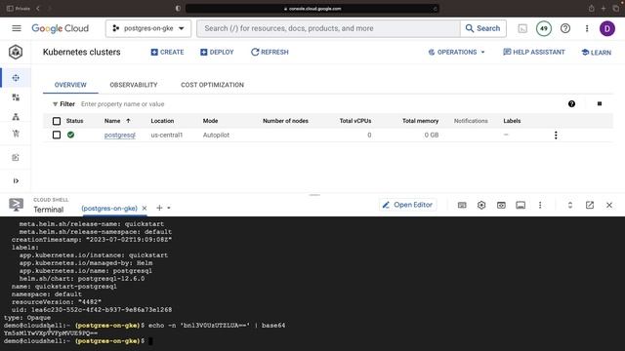Click the filter help question icon
Viewport: 625px width, 351px height.
point(571,104)
